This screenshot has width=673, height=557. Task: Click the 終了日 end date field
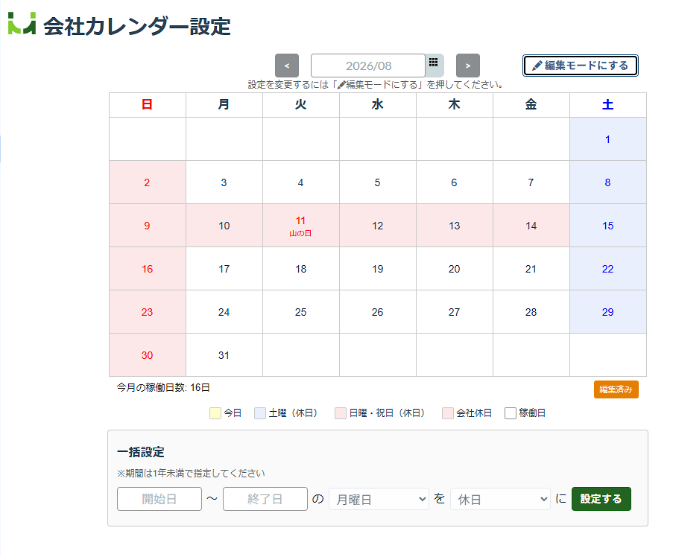pos(265,499)
